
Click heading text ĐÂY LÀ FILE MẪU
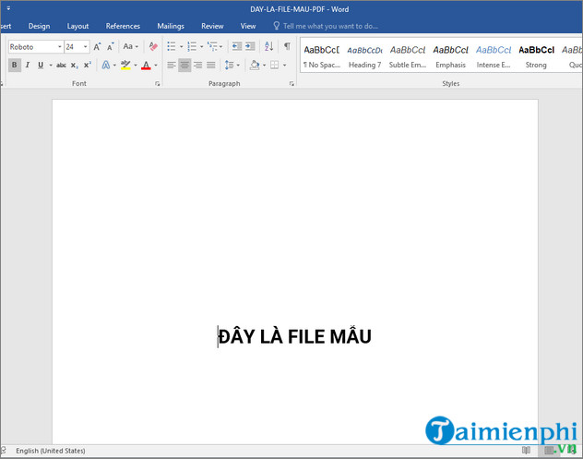point(294,336)
